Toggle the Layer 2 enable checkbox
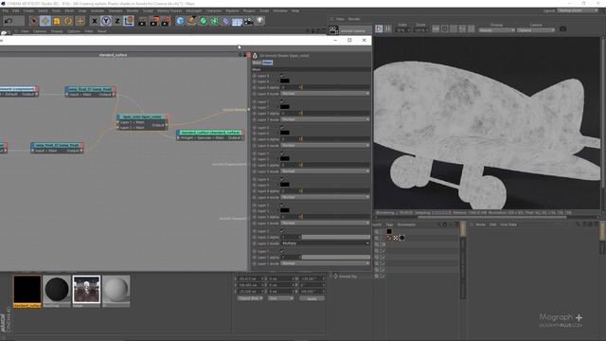This screenshot has height=341, width=606. pyautogui.click(x=282, y=231)
